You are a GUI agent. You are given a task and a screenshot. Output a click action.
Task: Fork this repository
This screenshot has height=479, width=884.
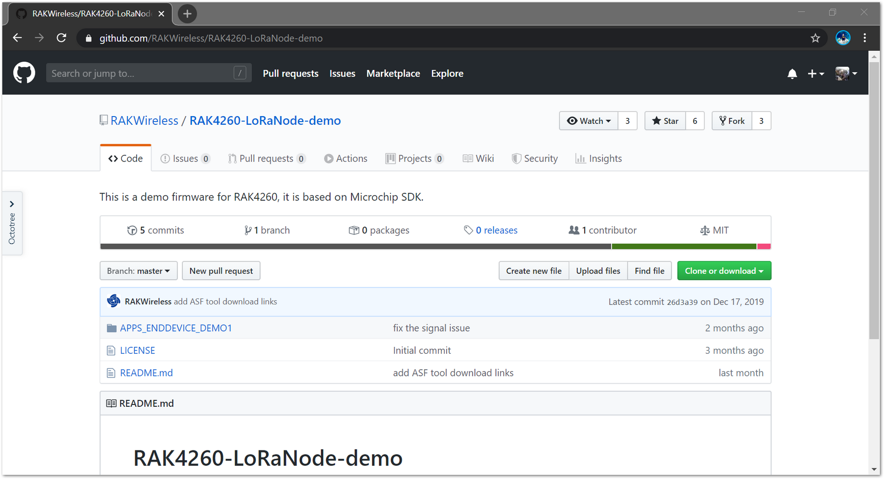[732, 121]
